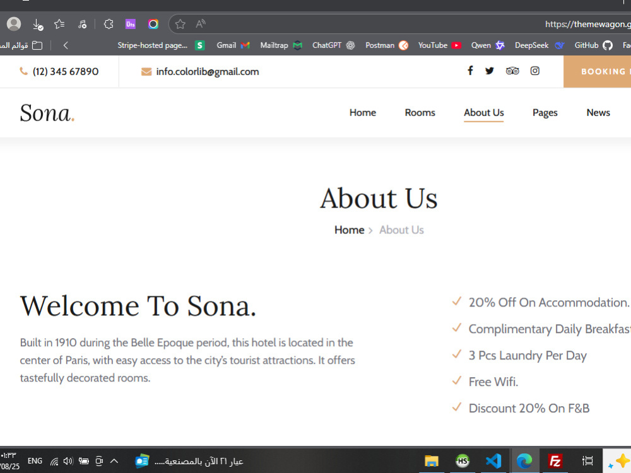Click the orange phone handset icon
This screenshot has width=631, height=473.
pyautogui.click(x=24, y=71)
